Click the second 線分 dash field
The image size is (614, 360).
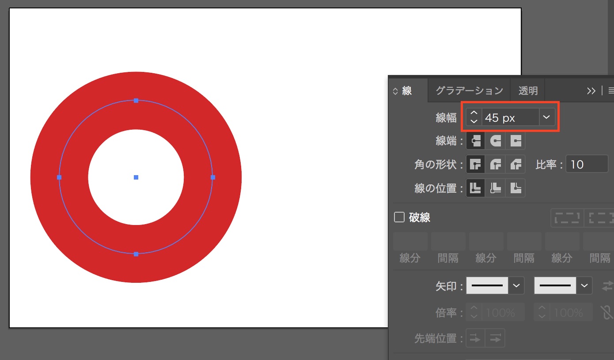point(486,241)
